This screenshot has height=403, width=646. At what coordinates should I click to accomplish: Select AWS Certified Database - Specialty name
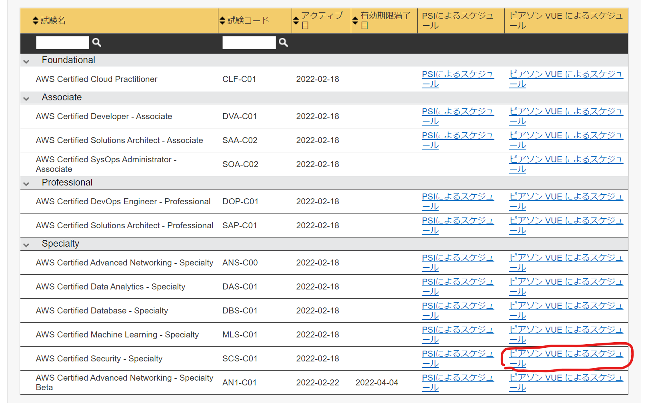point(102,311)
